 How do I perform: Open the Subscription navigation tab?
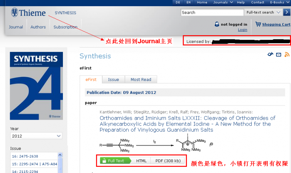65,27
